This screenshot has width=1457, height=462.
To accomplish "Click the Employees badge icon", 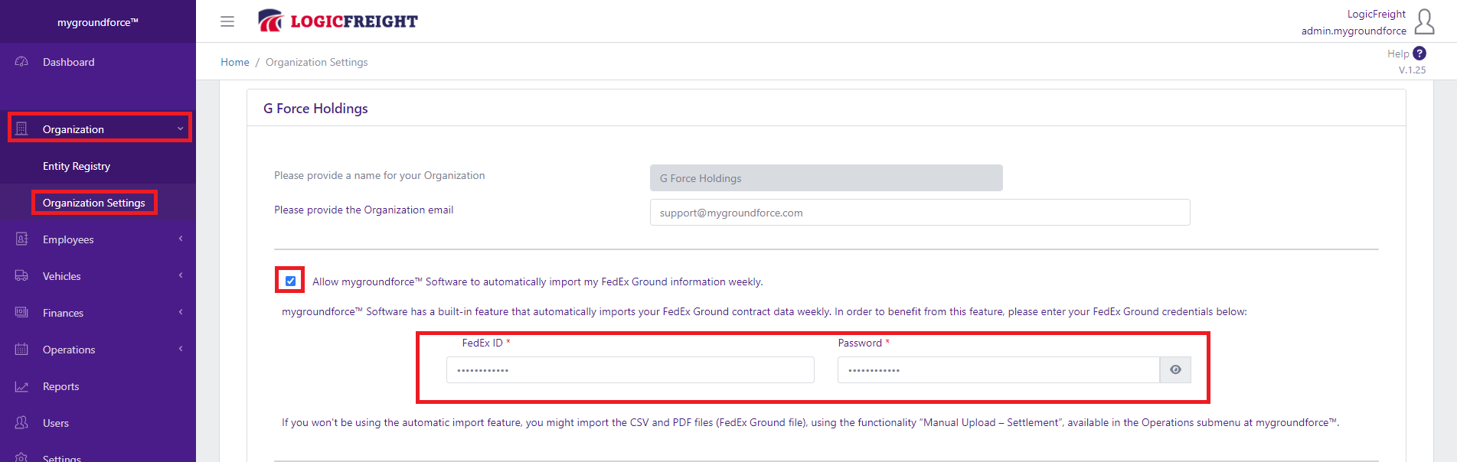I will tap(21, 239).
